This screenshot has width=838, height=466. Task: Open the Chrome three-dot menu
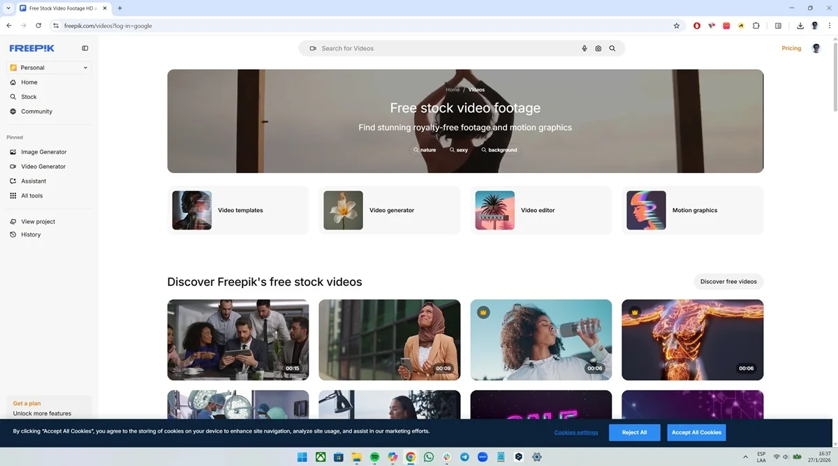830,25
